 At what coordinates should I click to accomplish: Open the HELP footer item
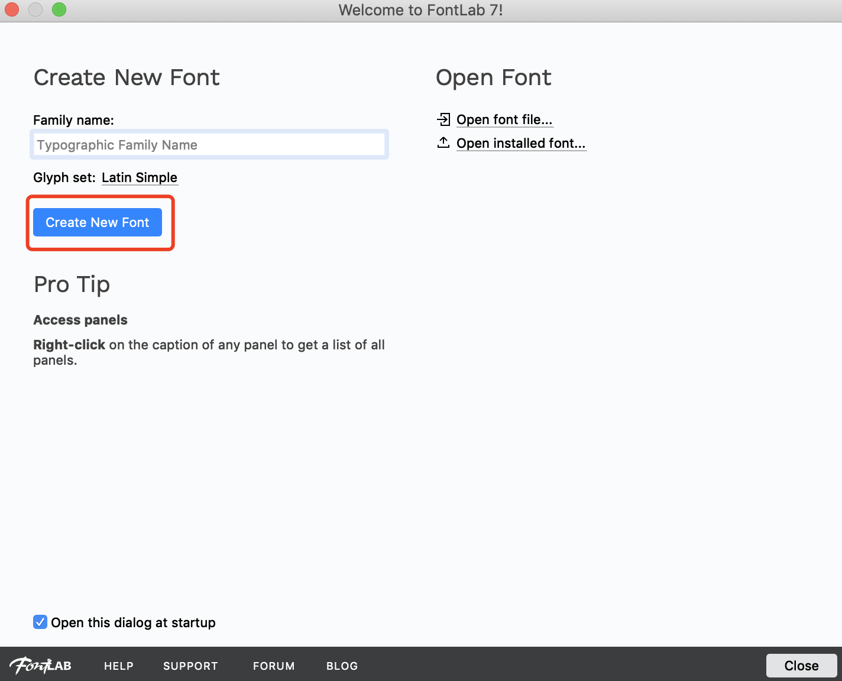(x=119, y=666)
